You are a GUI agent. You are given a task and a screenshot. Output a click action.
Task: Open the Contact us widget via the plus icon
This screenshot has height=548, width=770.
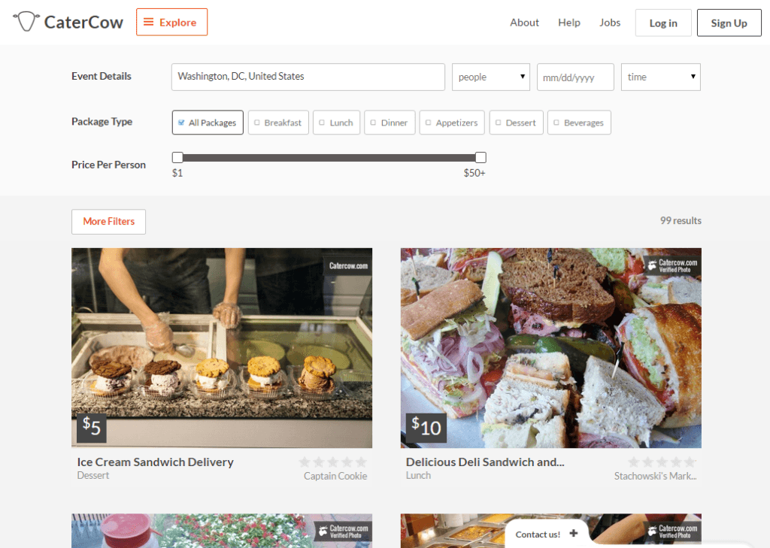574,532
